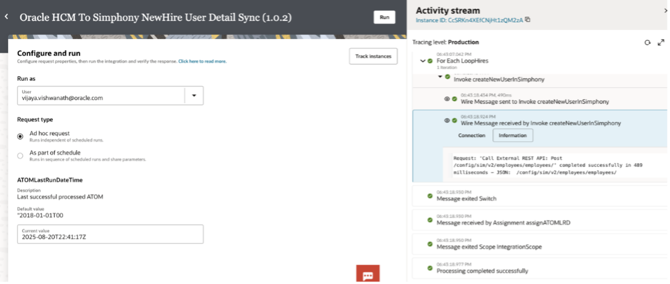Switch to the Information tab
This screenshot has width=670, height=284.
tap(513, 135)
